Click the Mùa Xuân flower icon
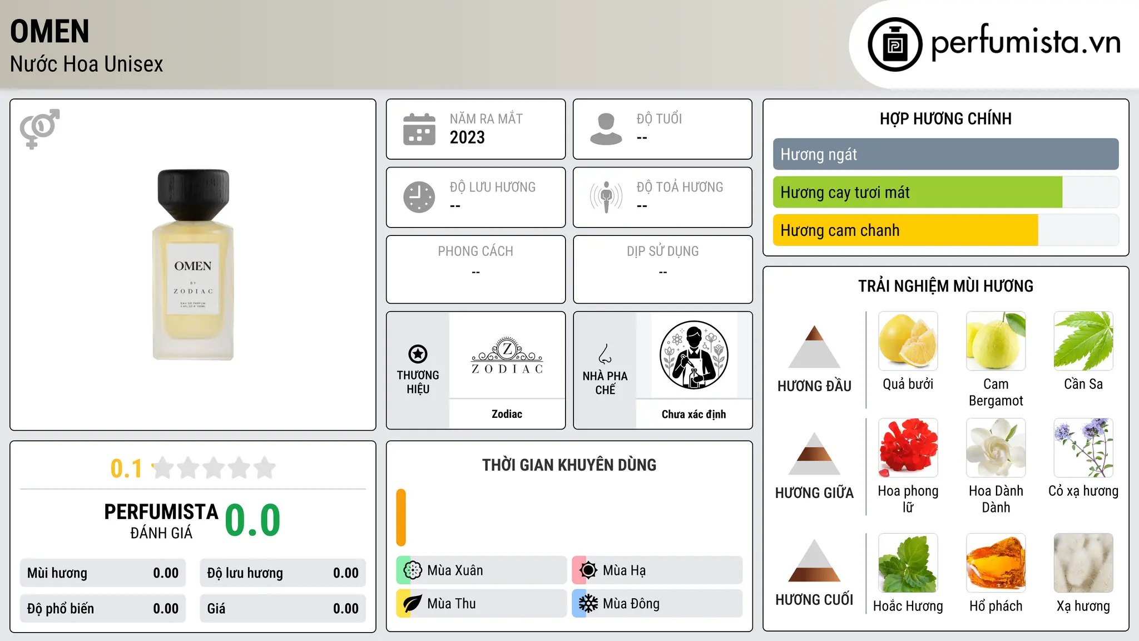Screen dimensions: 1139x641 click(413, 570)
